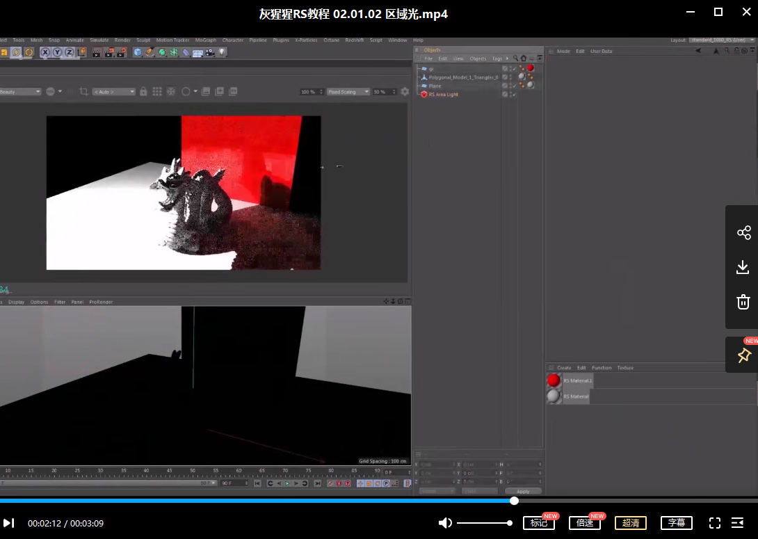Open the MoGraph menu
The image size is (758, 539).
205,40
